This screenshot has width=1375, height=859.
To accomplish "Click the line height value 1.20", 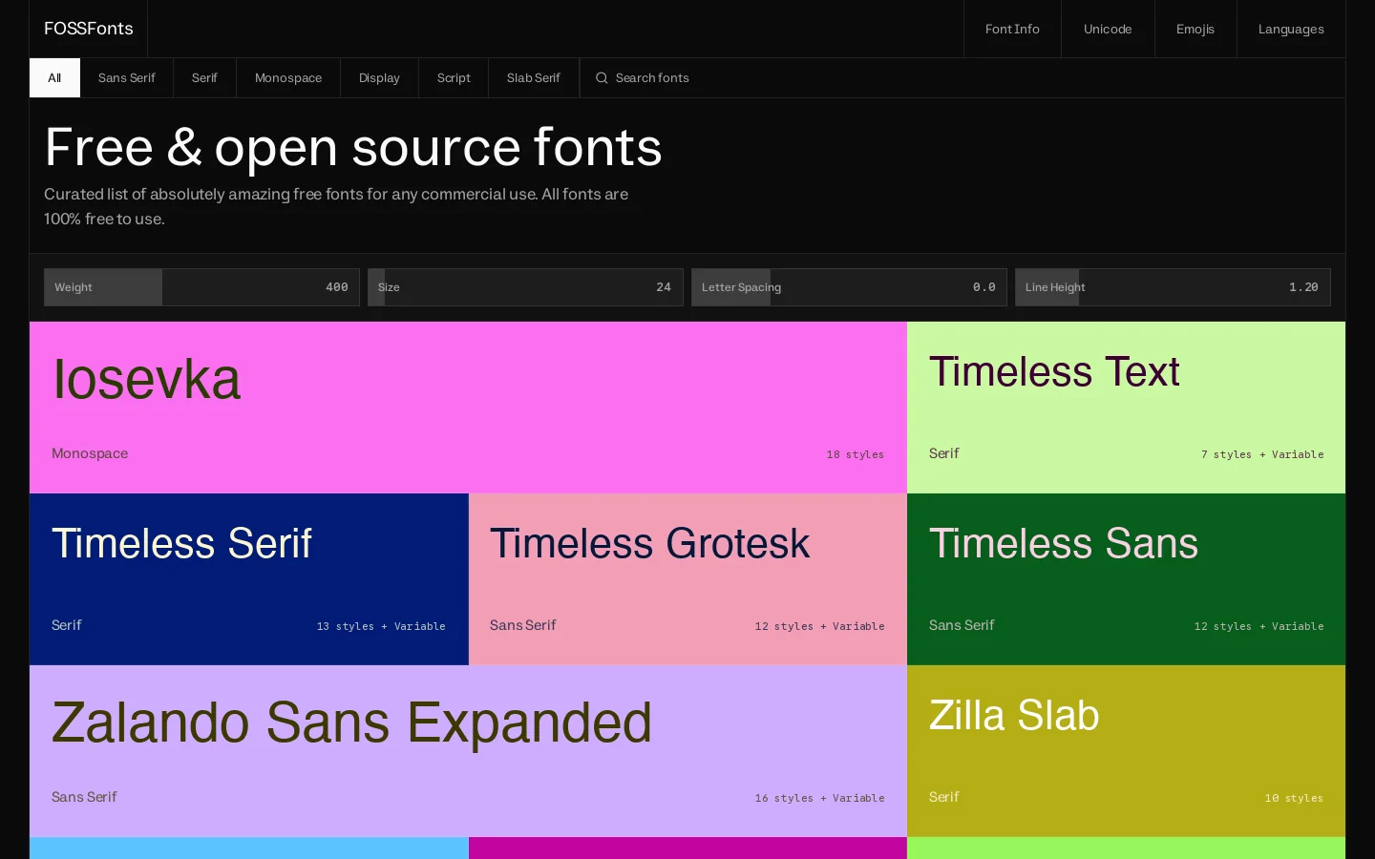I will [1303, 287].
